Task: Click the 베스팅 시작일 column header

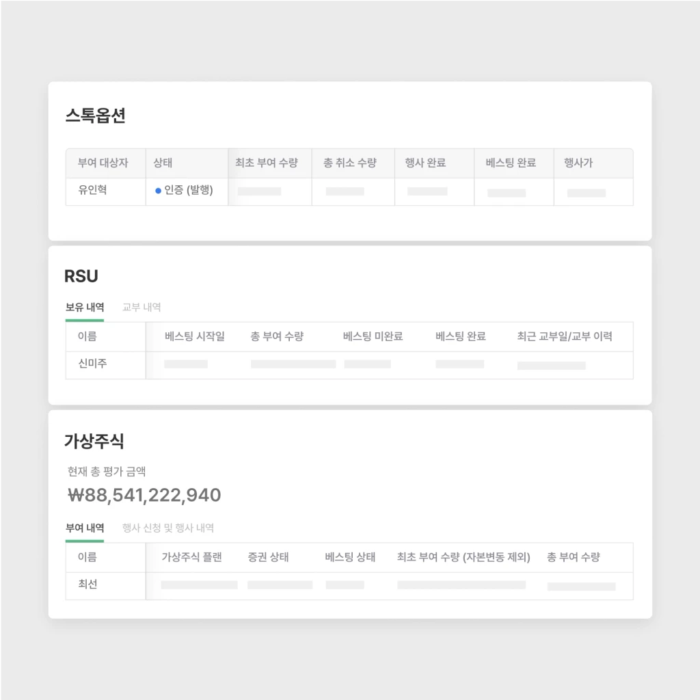Action: point(195,336)
